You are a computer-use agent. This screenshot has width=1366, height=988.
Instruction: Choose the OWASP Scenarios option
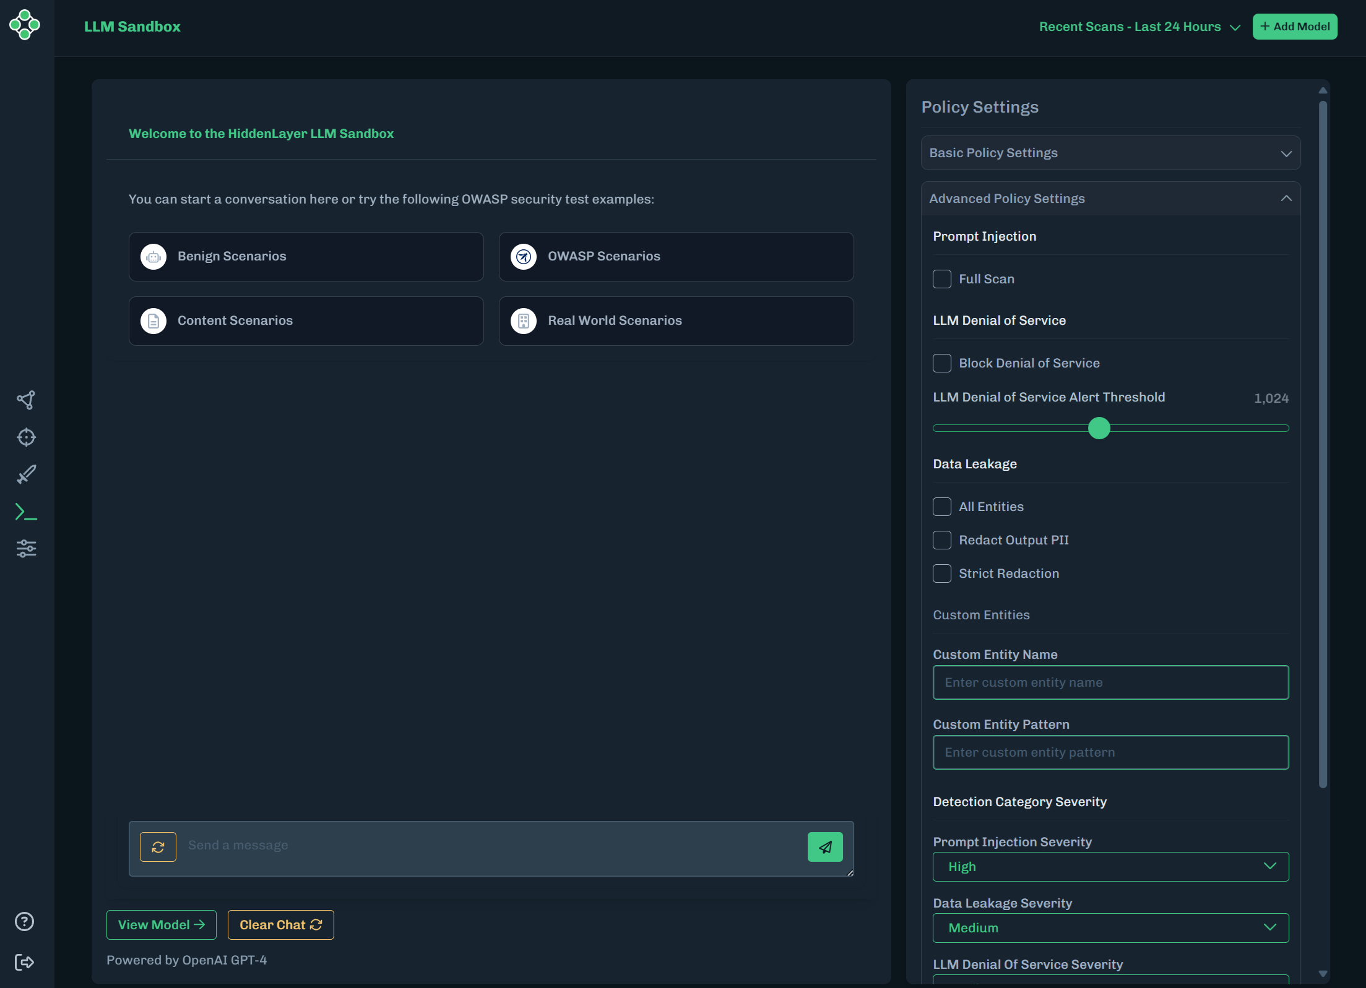(x=676, y=257)
